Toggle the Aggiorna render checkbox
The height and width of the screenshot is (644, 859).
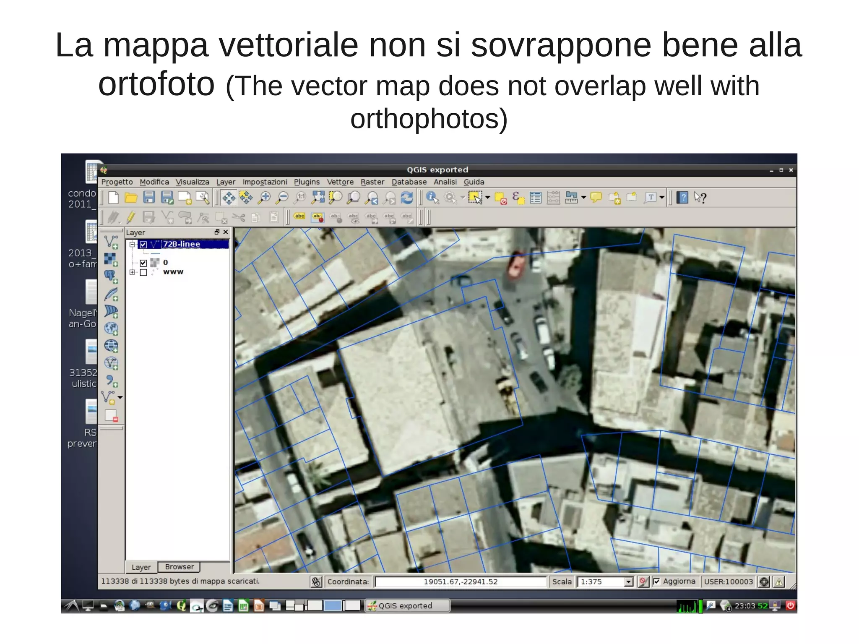point(657,581)
